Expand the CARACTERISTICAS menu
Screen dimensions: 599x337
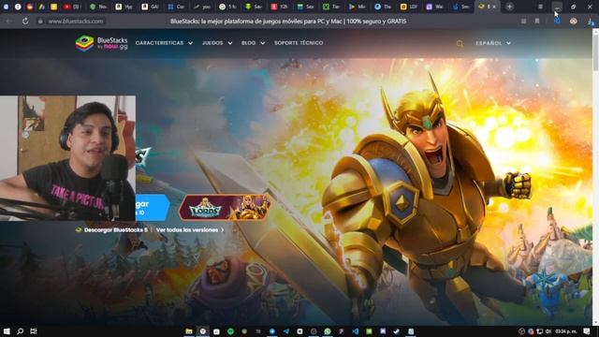point(164,43)
